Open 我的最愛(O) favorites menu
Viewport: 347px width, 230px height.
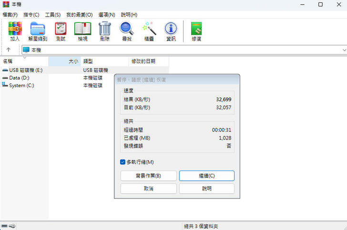80,15
